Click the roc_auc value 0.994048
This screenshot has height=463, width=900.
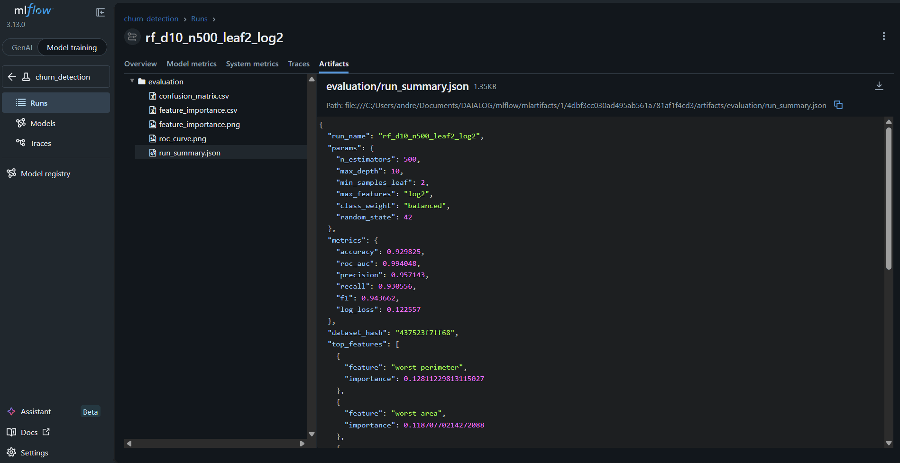point(399,263)
